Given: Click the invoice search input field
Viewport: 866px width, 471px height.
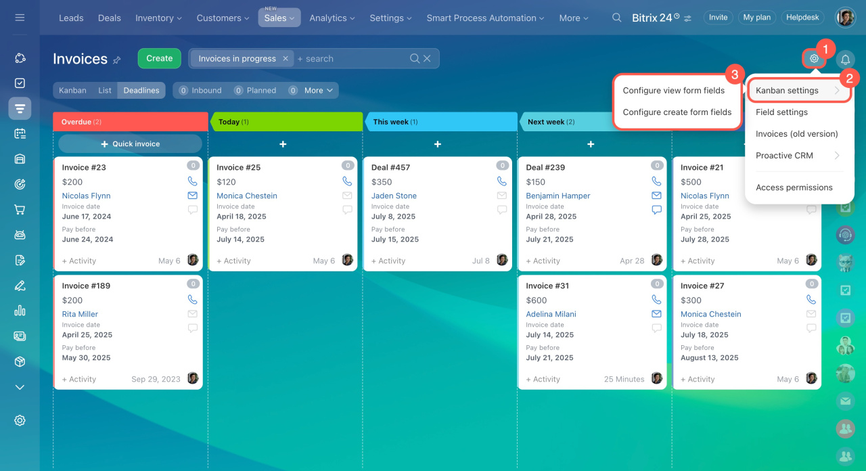Looking at the screenshot, I should [350, 59].
